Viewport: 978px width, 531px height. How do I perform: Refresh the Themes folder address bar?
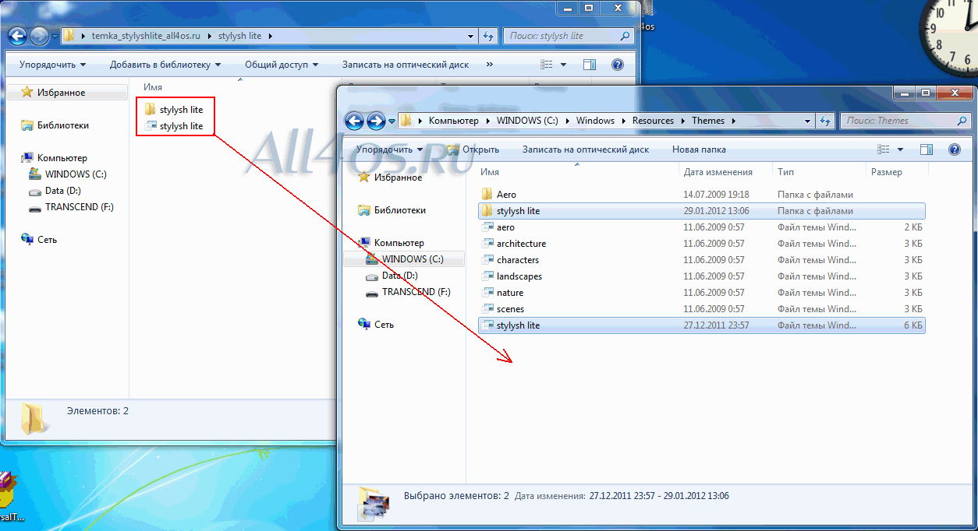pos(825,121)
